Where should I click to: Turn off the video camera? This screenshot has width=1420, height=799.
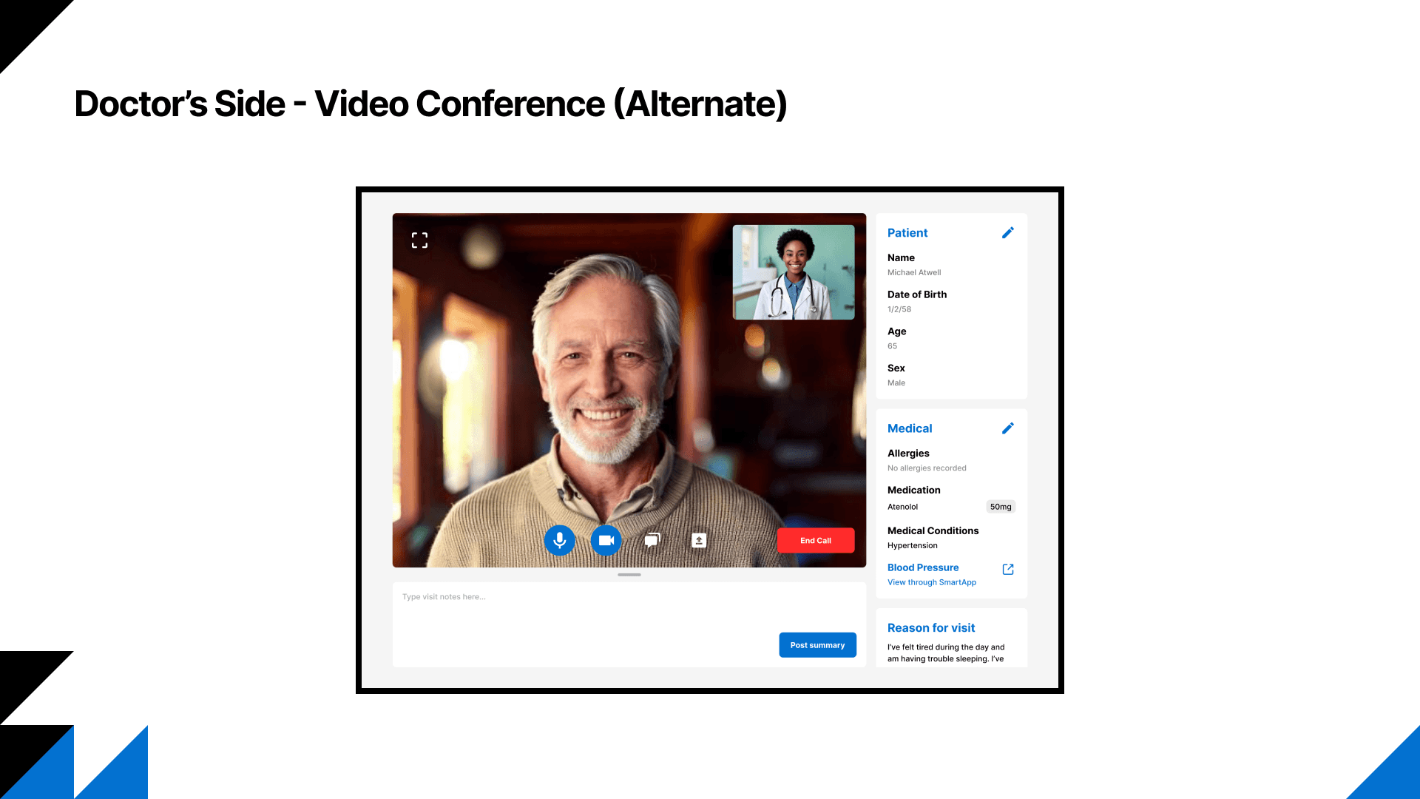click(x=606, y=541)
